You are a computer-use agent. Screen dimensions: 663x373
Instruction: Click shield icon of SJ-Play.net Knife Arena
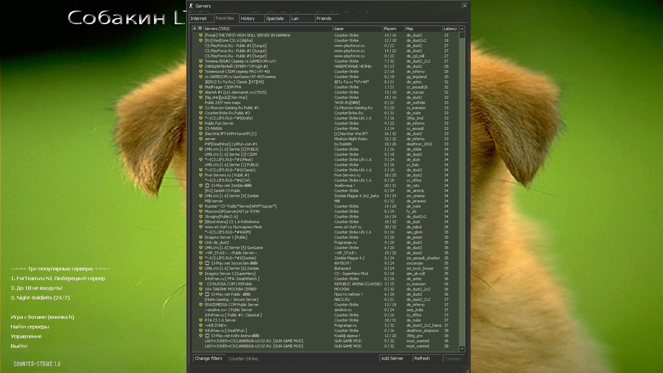tap(201, 336)
